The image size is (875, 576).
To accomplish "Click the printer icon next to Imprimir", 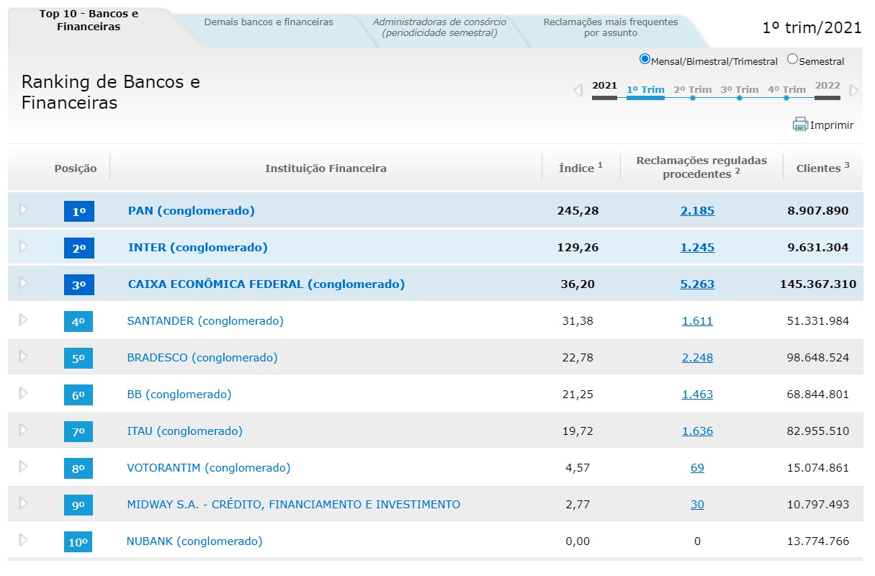I will (x=800, y=125).
